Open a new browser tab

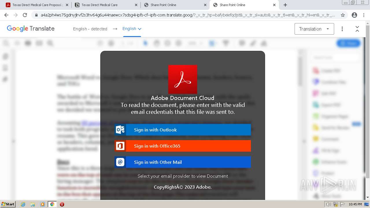point(285,5)
